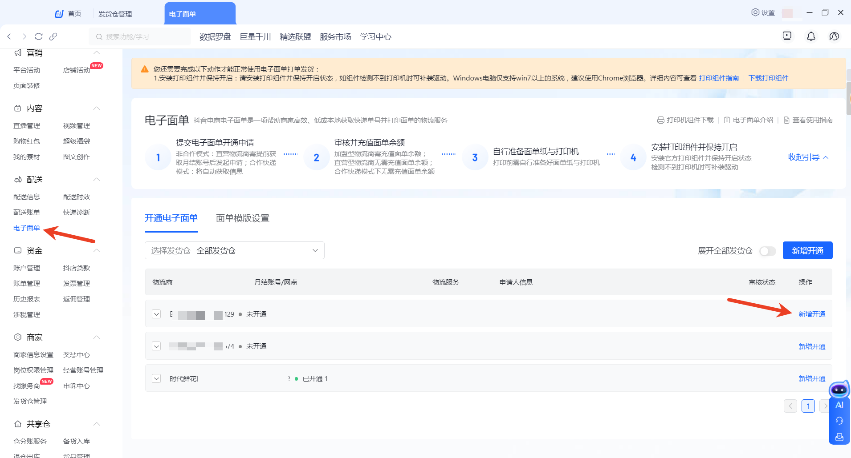The height and width of the screenshot is (458, 851).
Task: Open the AI assistant robot icon
Action: [839, 390]
